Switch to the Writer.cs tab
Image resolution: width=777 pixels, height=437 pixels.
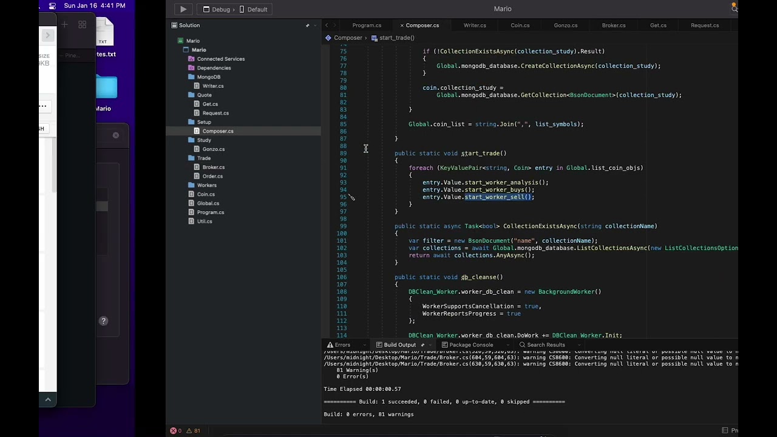[475, 25]
